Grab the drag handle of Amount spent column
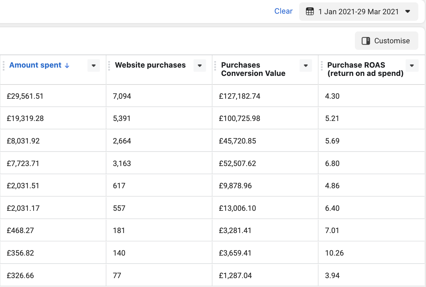Image resolution: width=426 pixels, height=287 pixels. pyautogui.click(x=4, y=66)
